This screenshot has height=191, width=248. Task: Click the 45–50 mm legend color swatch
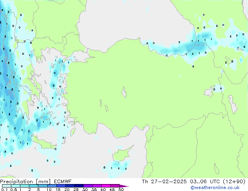[115, 186]
